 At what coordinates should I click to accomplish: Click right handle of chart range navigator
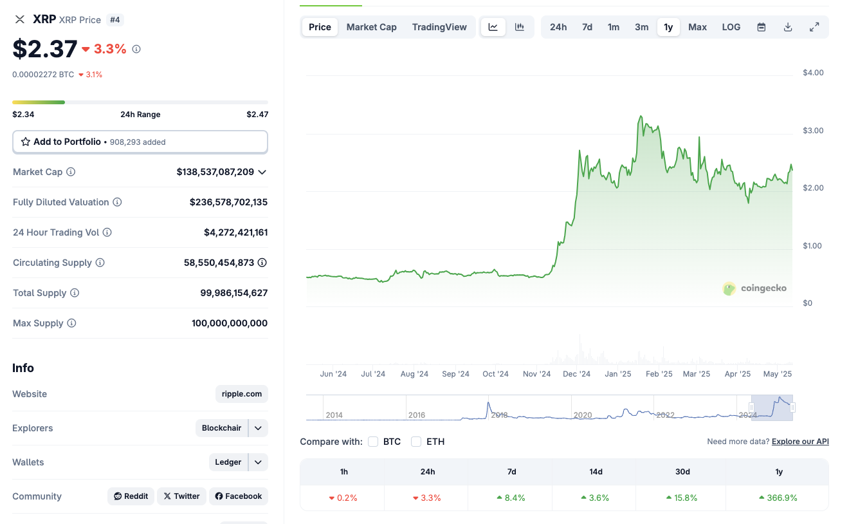tap(793, 407)
